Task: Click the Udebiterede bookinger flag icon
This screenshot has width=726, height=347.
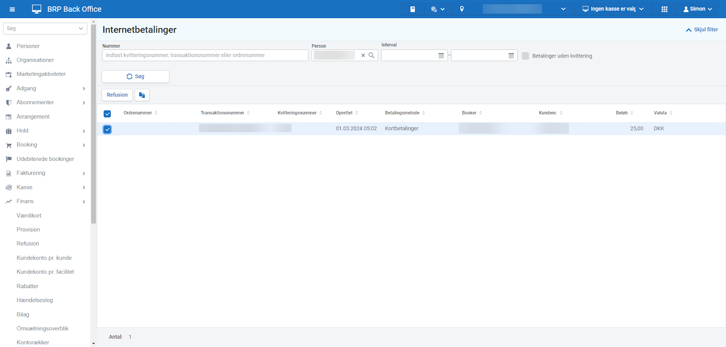Action: coord(9,159)
